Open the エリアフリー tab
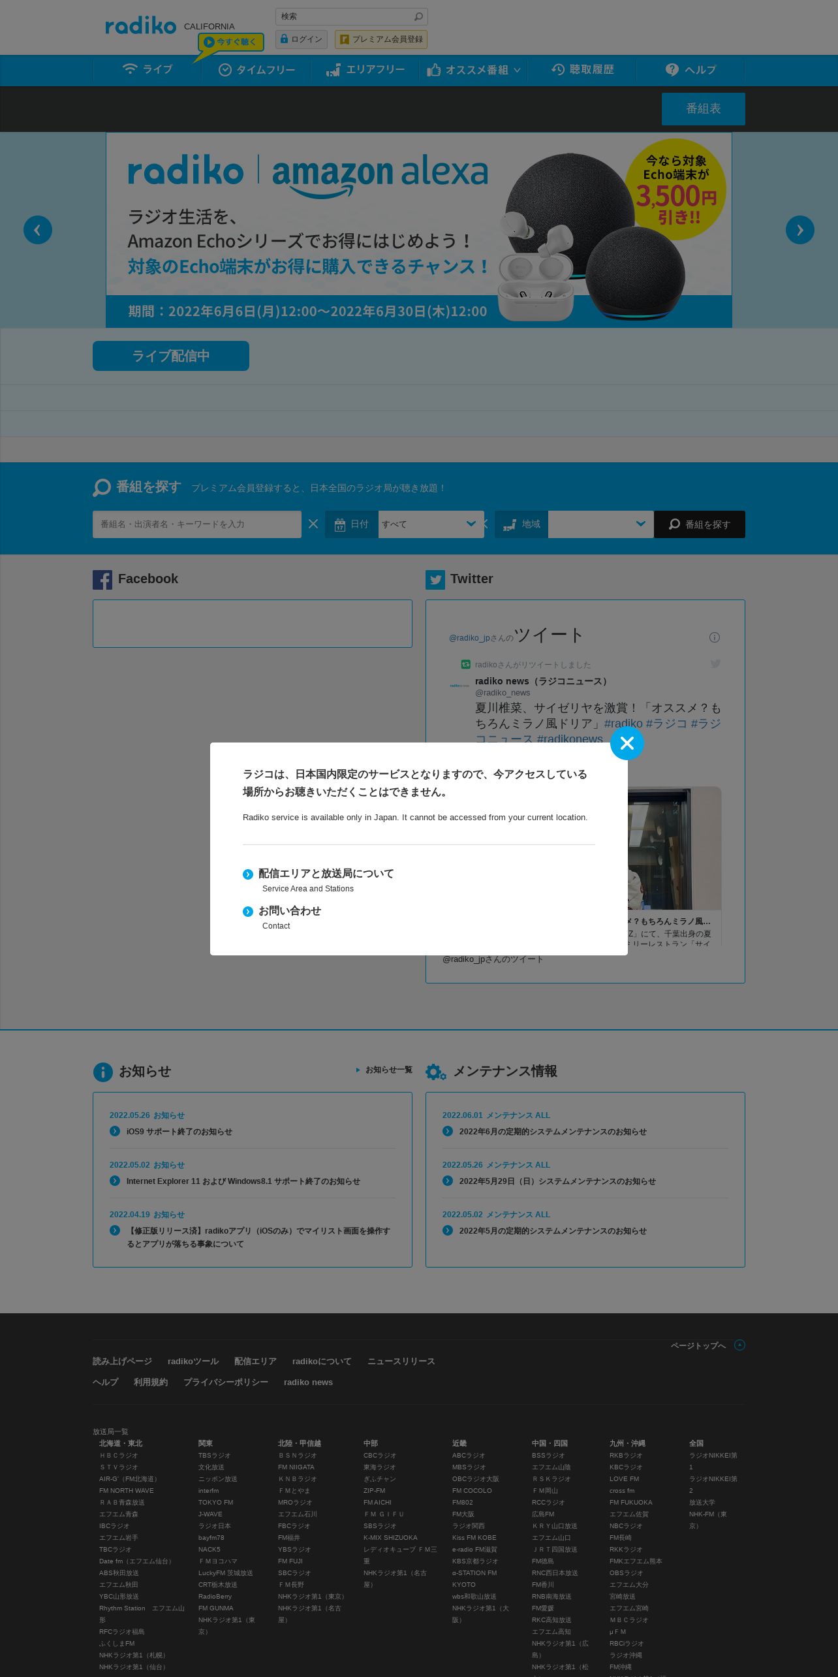Image resolution: width=838 pixels, height=1677 pixels. click(x=365, y=70)
